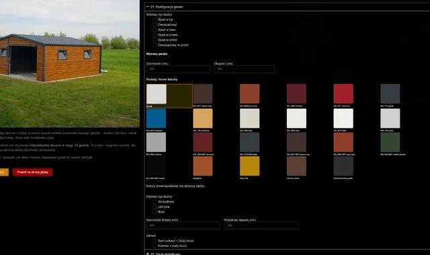
Task: Choose the RAL 8004 brick-orange swatch
Action: coord(249,94)
